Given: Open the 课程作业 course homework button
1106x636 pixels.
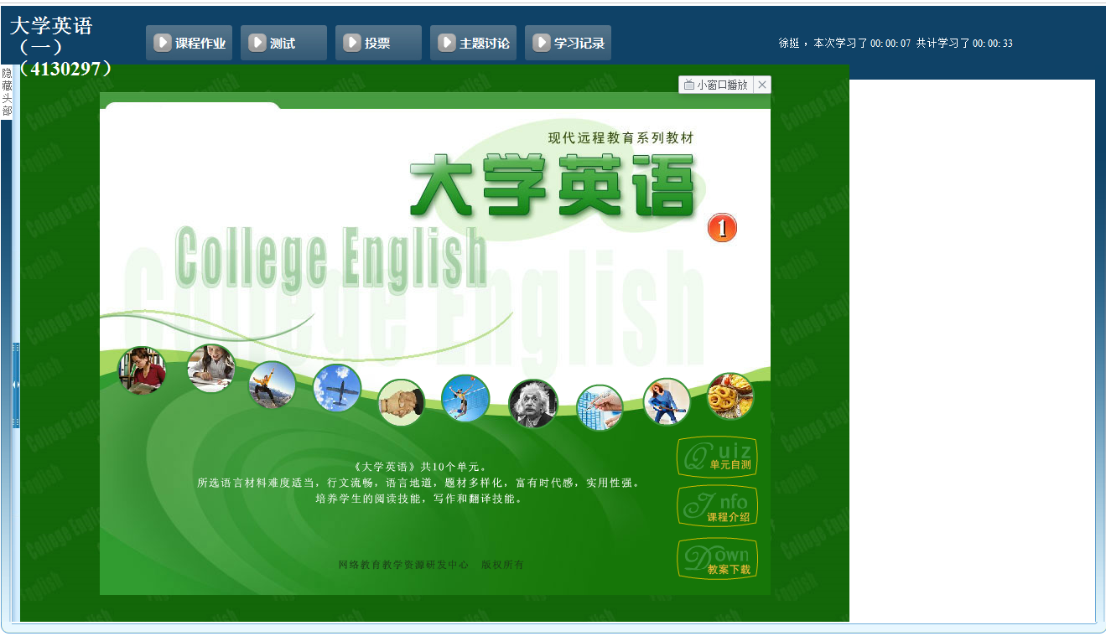Looking at the screenshot, I should 189,43.
